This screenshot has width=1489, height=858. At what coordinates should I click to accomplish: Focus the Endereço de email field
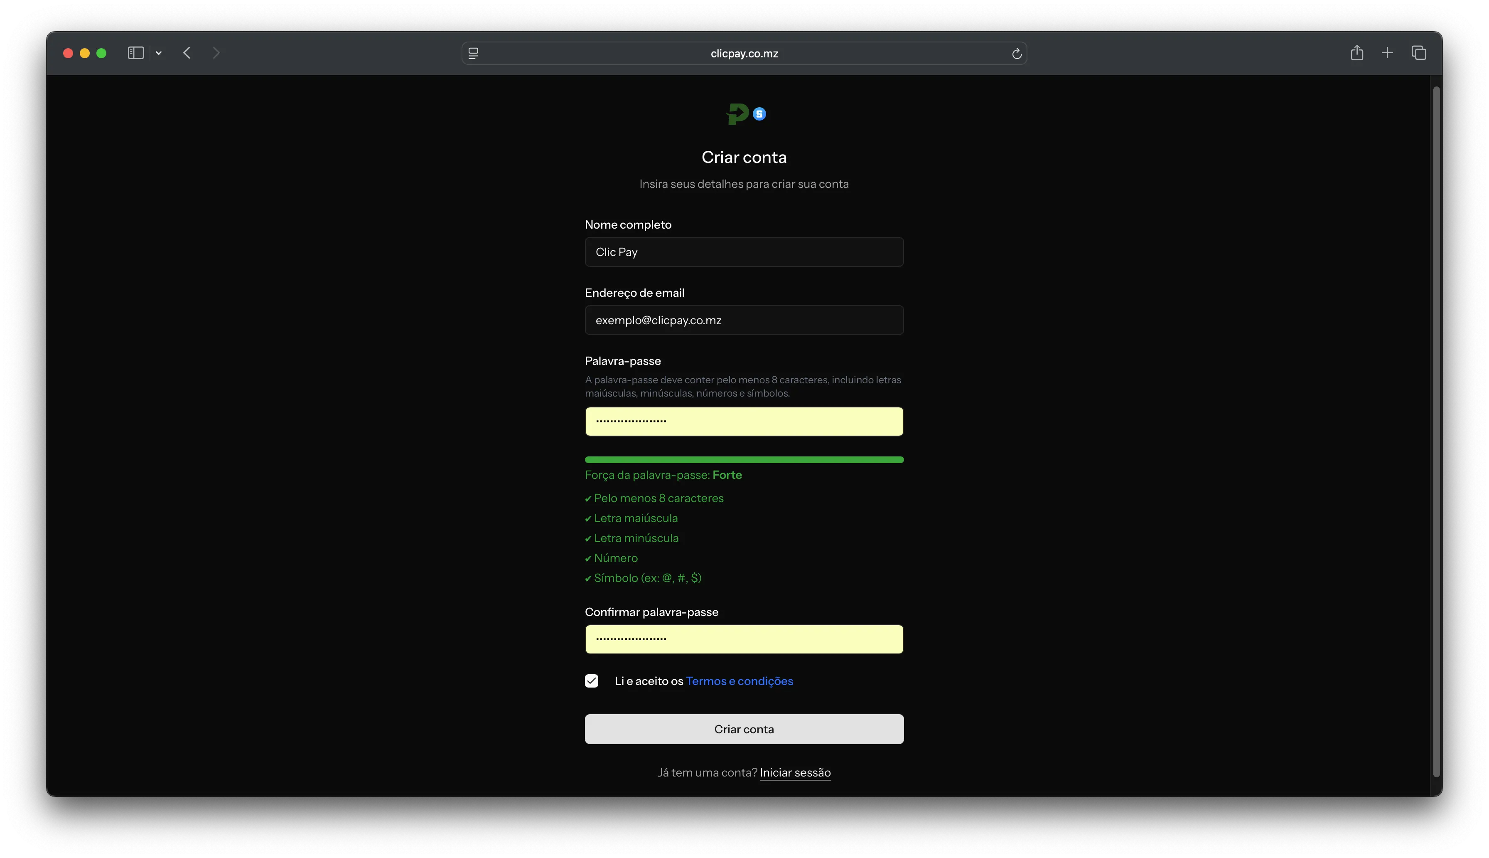[744, 321]
